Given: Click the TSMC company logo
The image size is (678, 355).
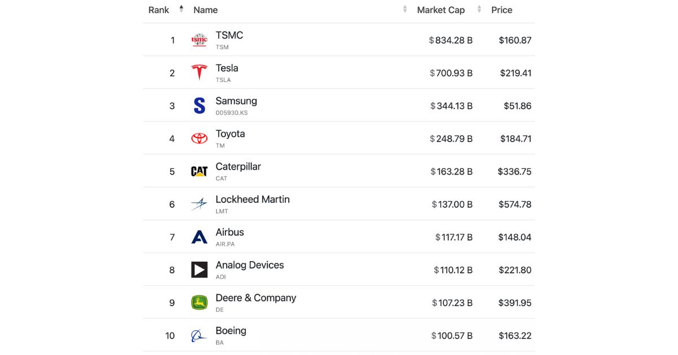Looking at the screenshot, I should (x=199, y=40).
